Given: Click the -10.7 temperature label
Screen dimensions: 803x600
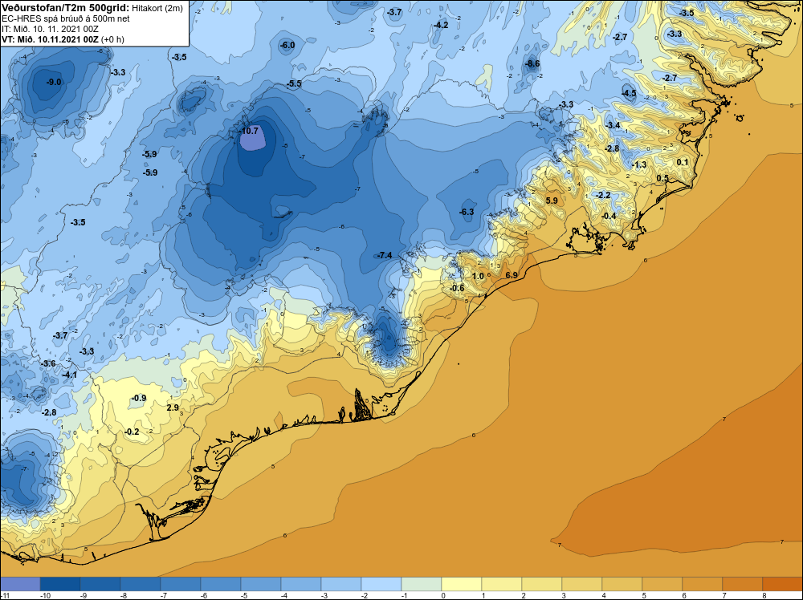Looking at the screenshot, I should (250, 131).
